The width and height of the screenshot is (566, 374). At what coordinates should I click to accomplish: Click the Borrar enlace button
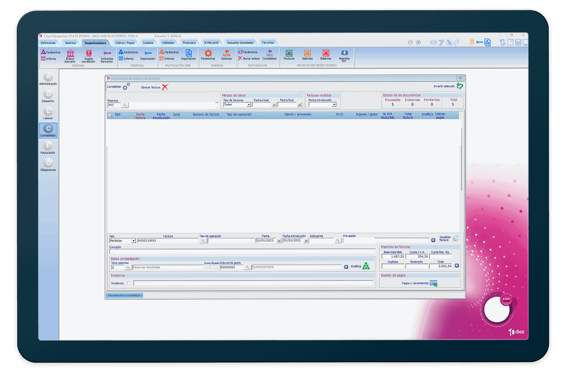point(248,59)
